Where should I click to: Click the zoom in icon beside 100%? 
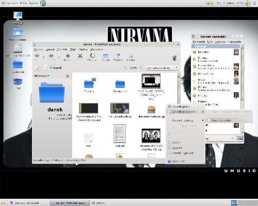141,68
